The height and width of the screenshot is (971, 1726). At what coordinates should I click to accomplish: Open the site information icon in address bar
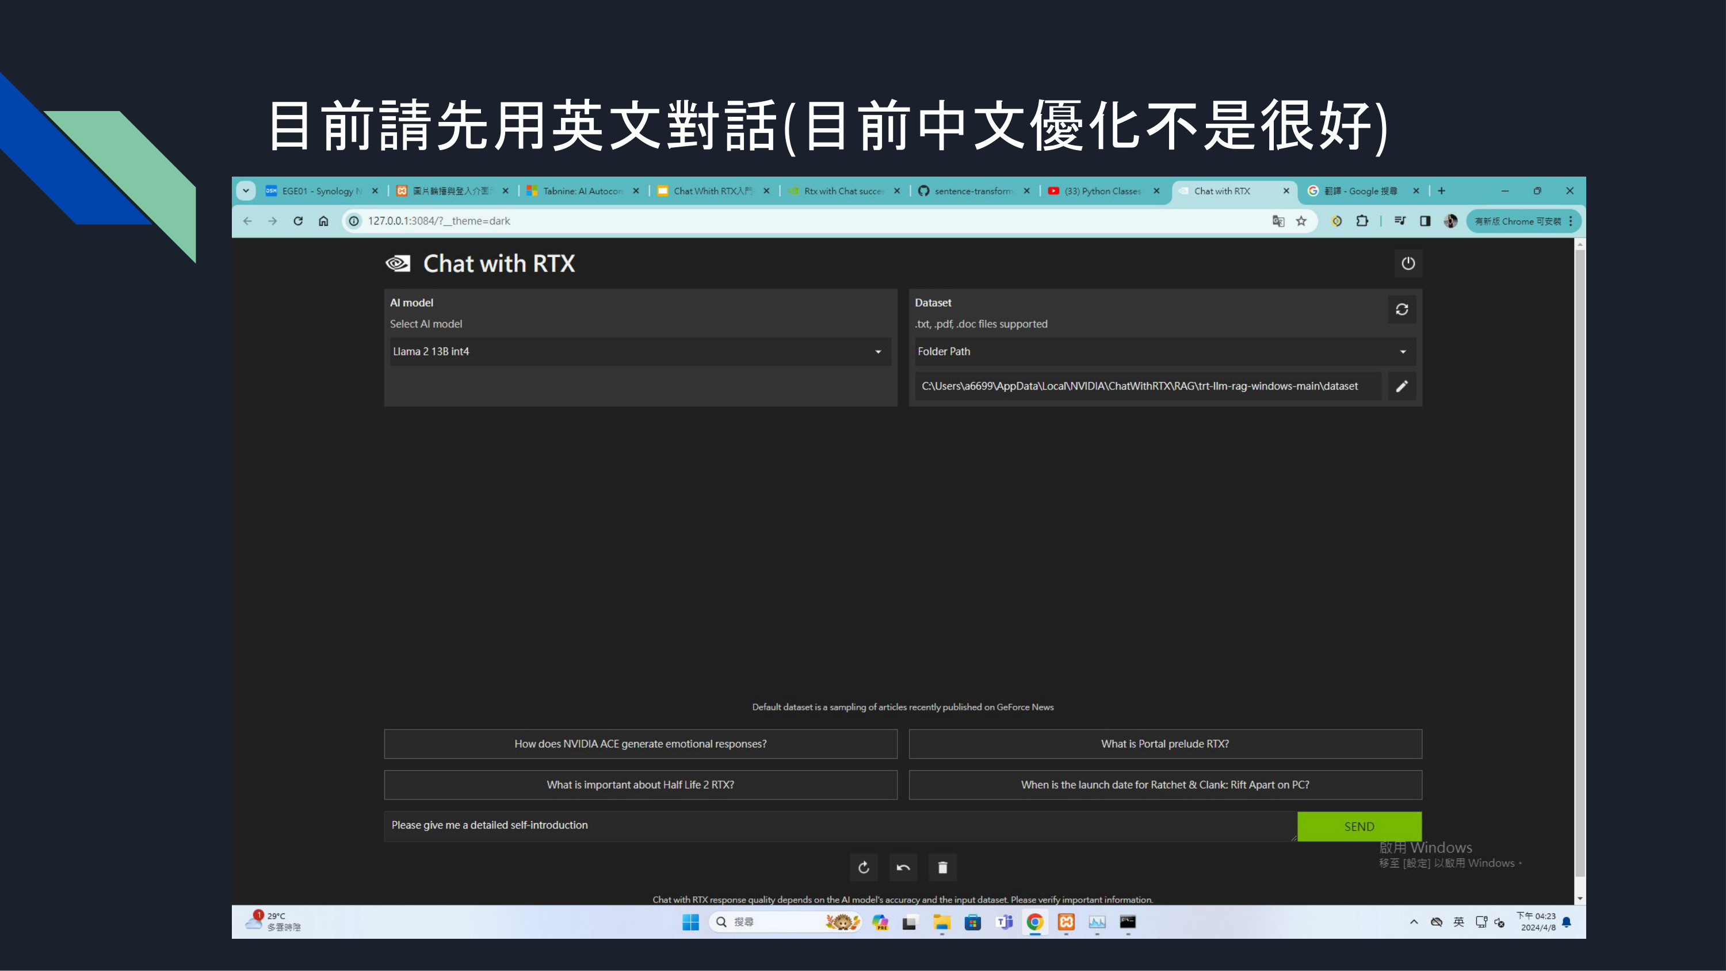tap(354, 220)
